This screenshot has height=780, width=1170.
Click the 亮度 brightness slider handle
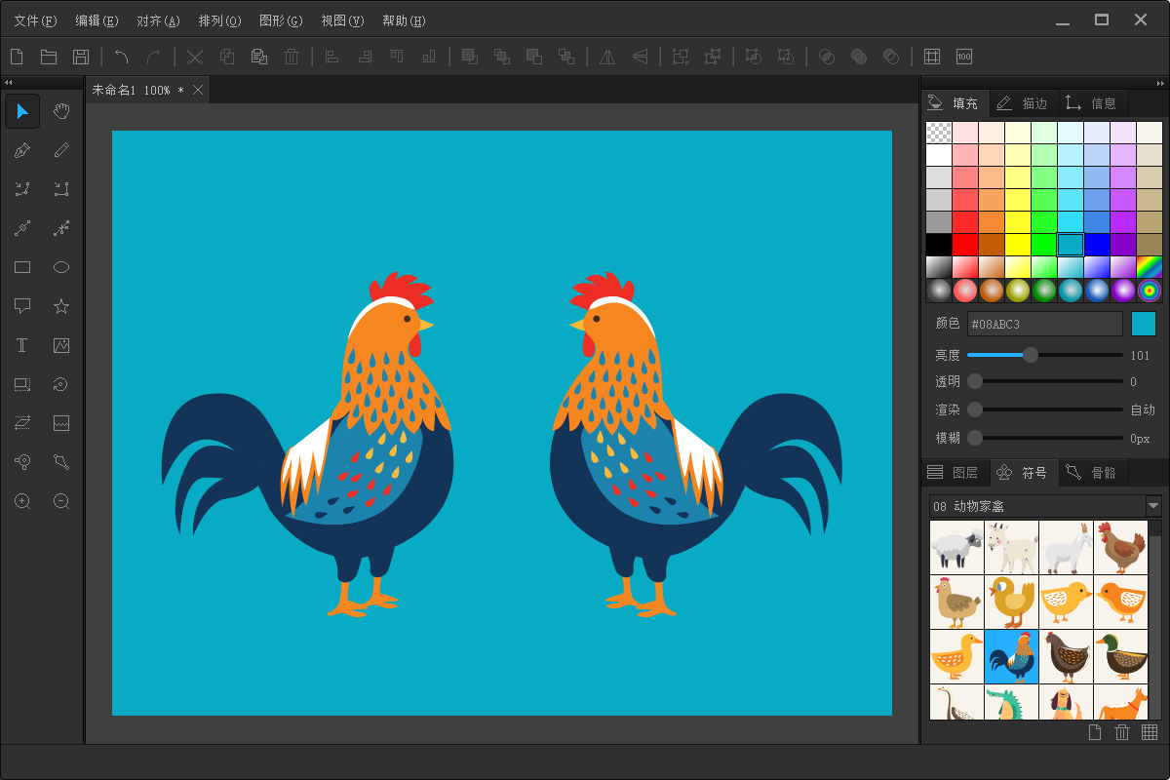[x=1030, y=355]
